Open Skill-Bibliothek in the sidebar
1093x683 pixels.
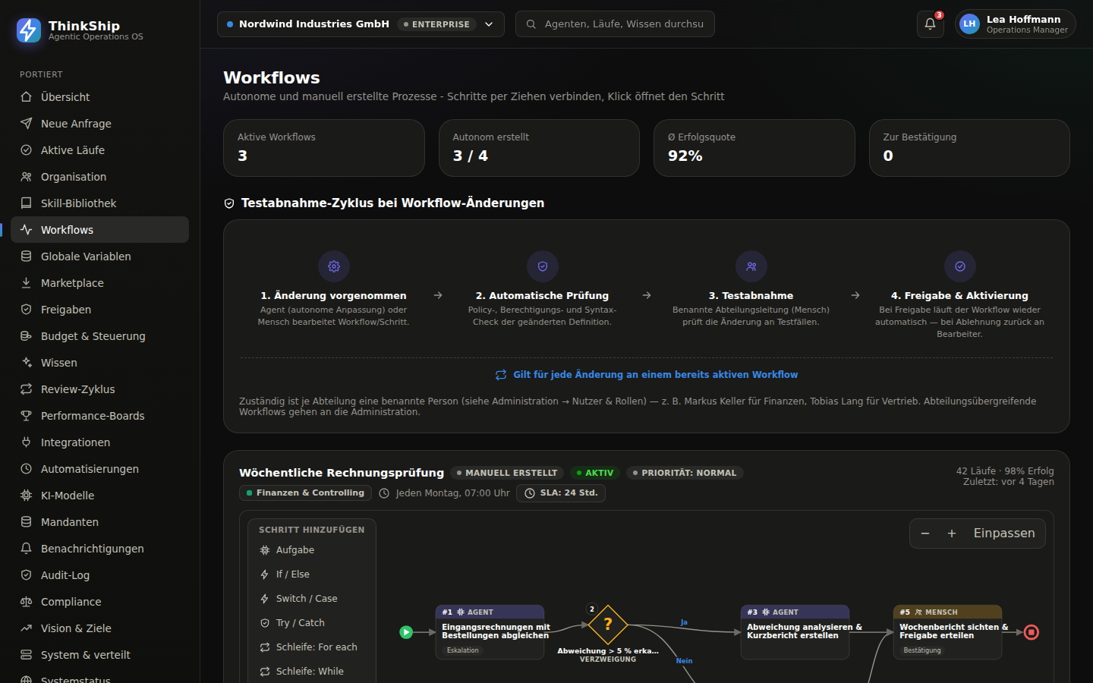click(99, 203)
